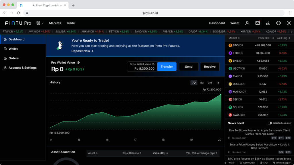Open the mail inbox icon

[x=258, y=23]
